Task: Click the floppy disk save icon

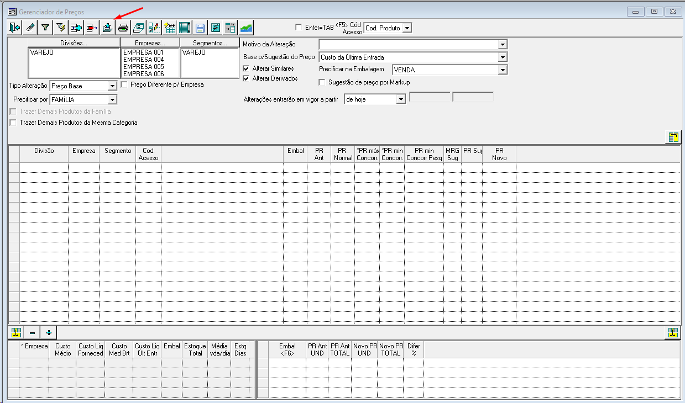Action: coord(200,27)
